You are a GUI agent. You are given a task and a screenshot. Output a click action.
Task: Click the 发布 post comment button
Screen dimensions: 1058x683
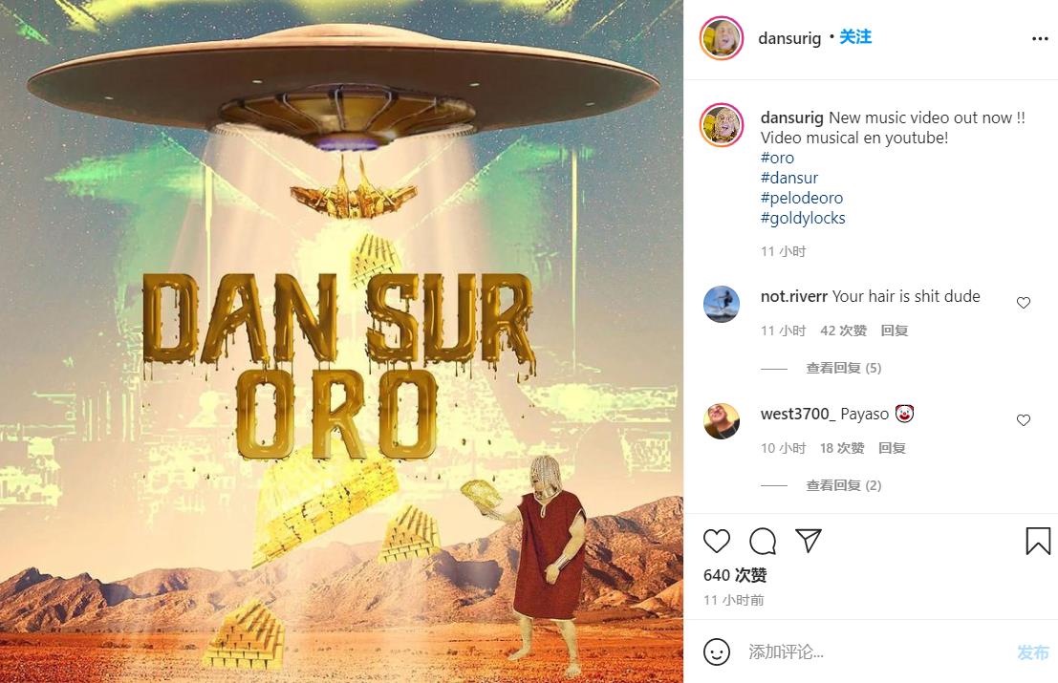tap(1033, 652)
